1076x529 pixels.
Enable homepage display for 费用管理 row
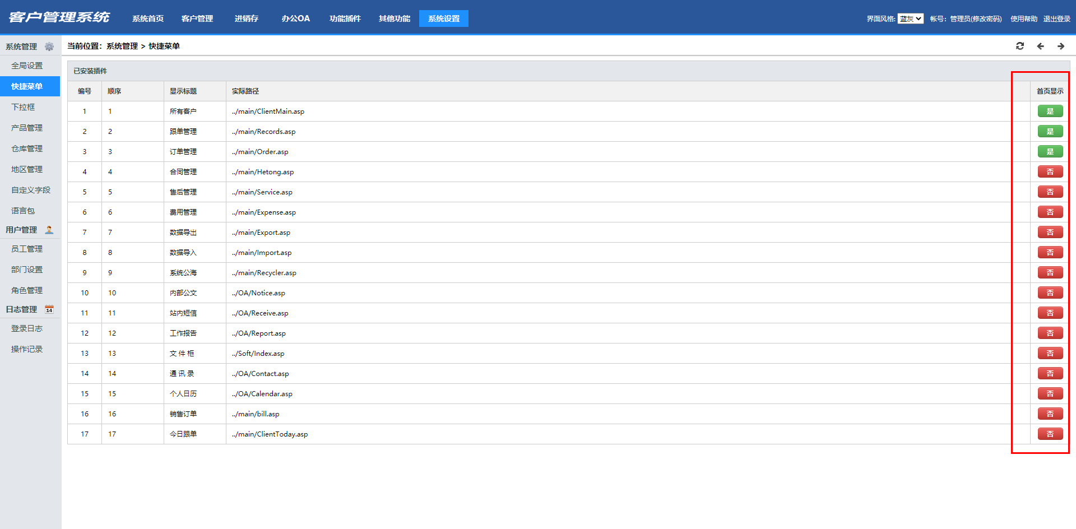1050,212
